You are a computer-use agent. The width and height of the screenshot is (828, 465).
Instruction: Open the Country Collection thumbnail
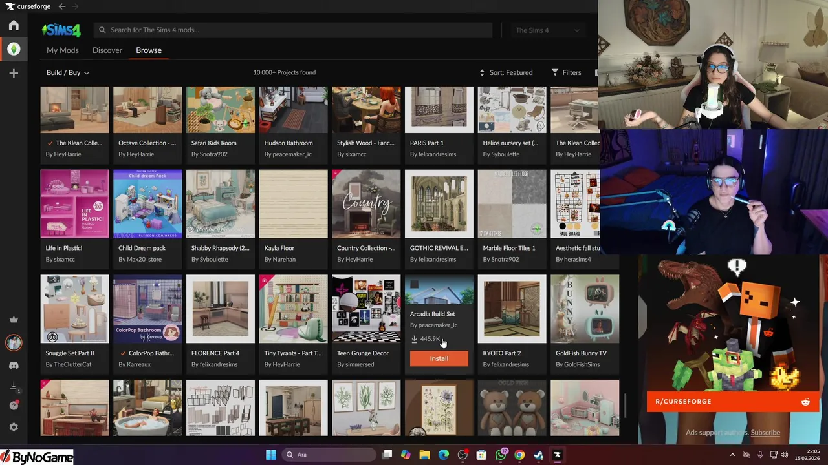point(366,204)
